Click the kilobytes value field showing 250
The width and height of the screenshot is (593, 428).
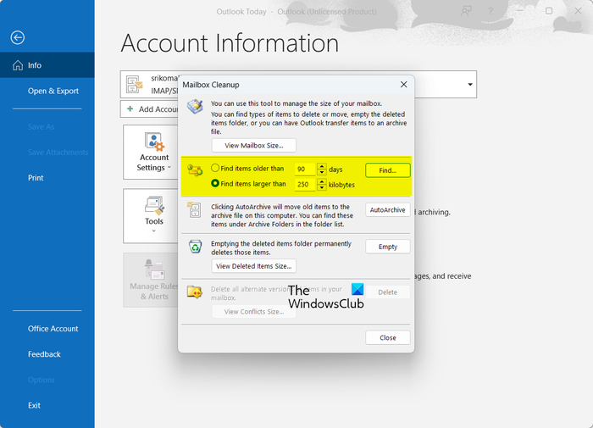coord(305,185)
